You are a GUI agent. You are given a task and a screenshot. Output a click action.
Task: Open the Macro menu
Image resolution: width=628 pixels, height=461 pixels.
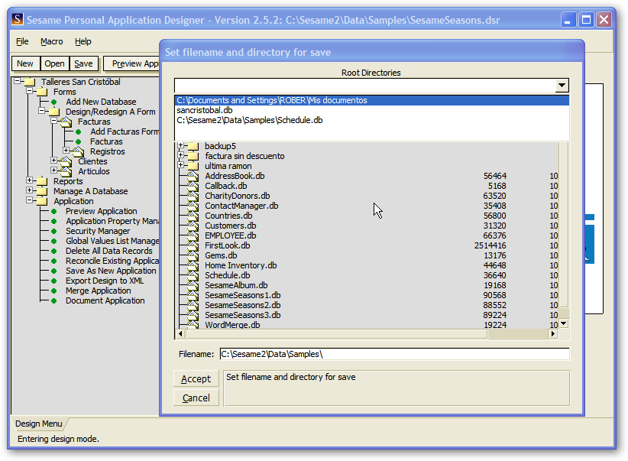click(x=52, y=41)
